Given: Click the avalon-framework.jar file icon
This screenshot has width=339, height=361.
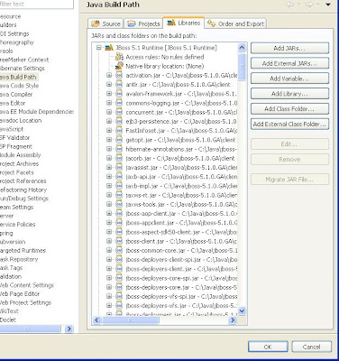Looking at the screenshot, I should coord(119,94).
